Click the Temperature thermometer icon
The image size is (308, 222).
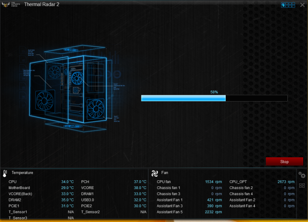[5, 173]
